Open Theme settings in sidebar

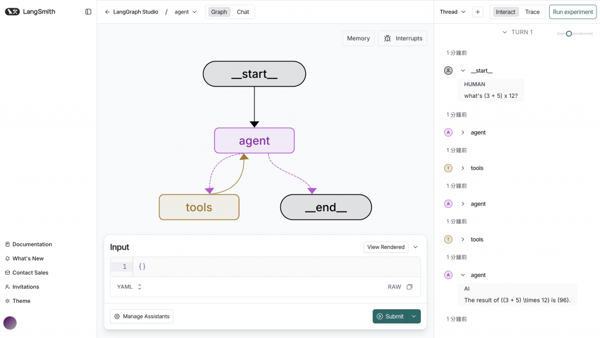[18, 301]
